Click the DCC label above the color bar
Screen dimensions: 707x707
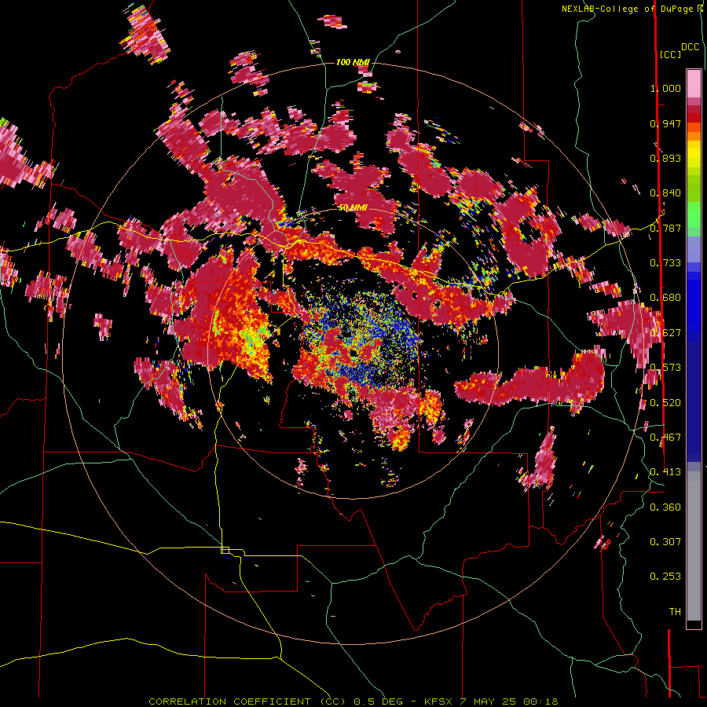691,47
